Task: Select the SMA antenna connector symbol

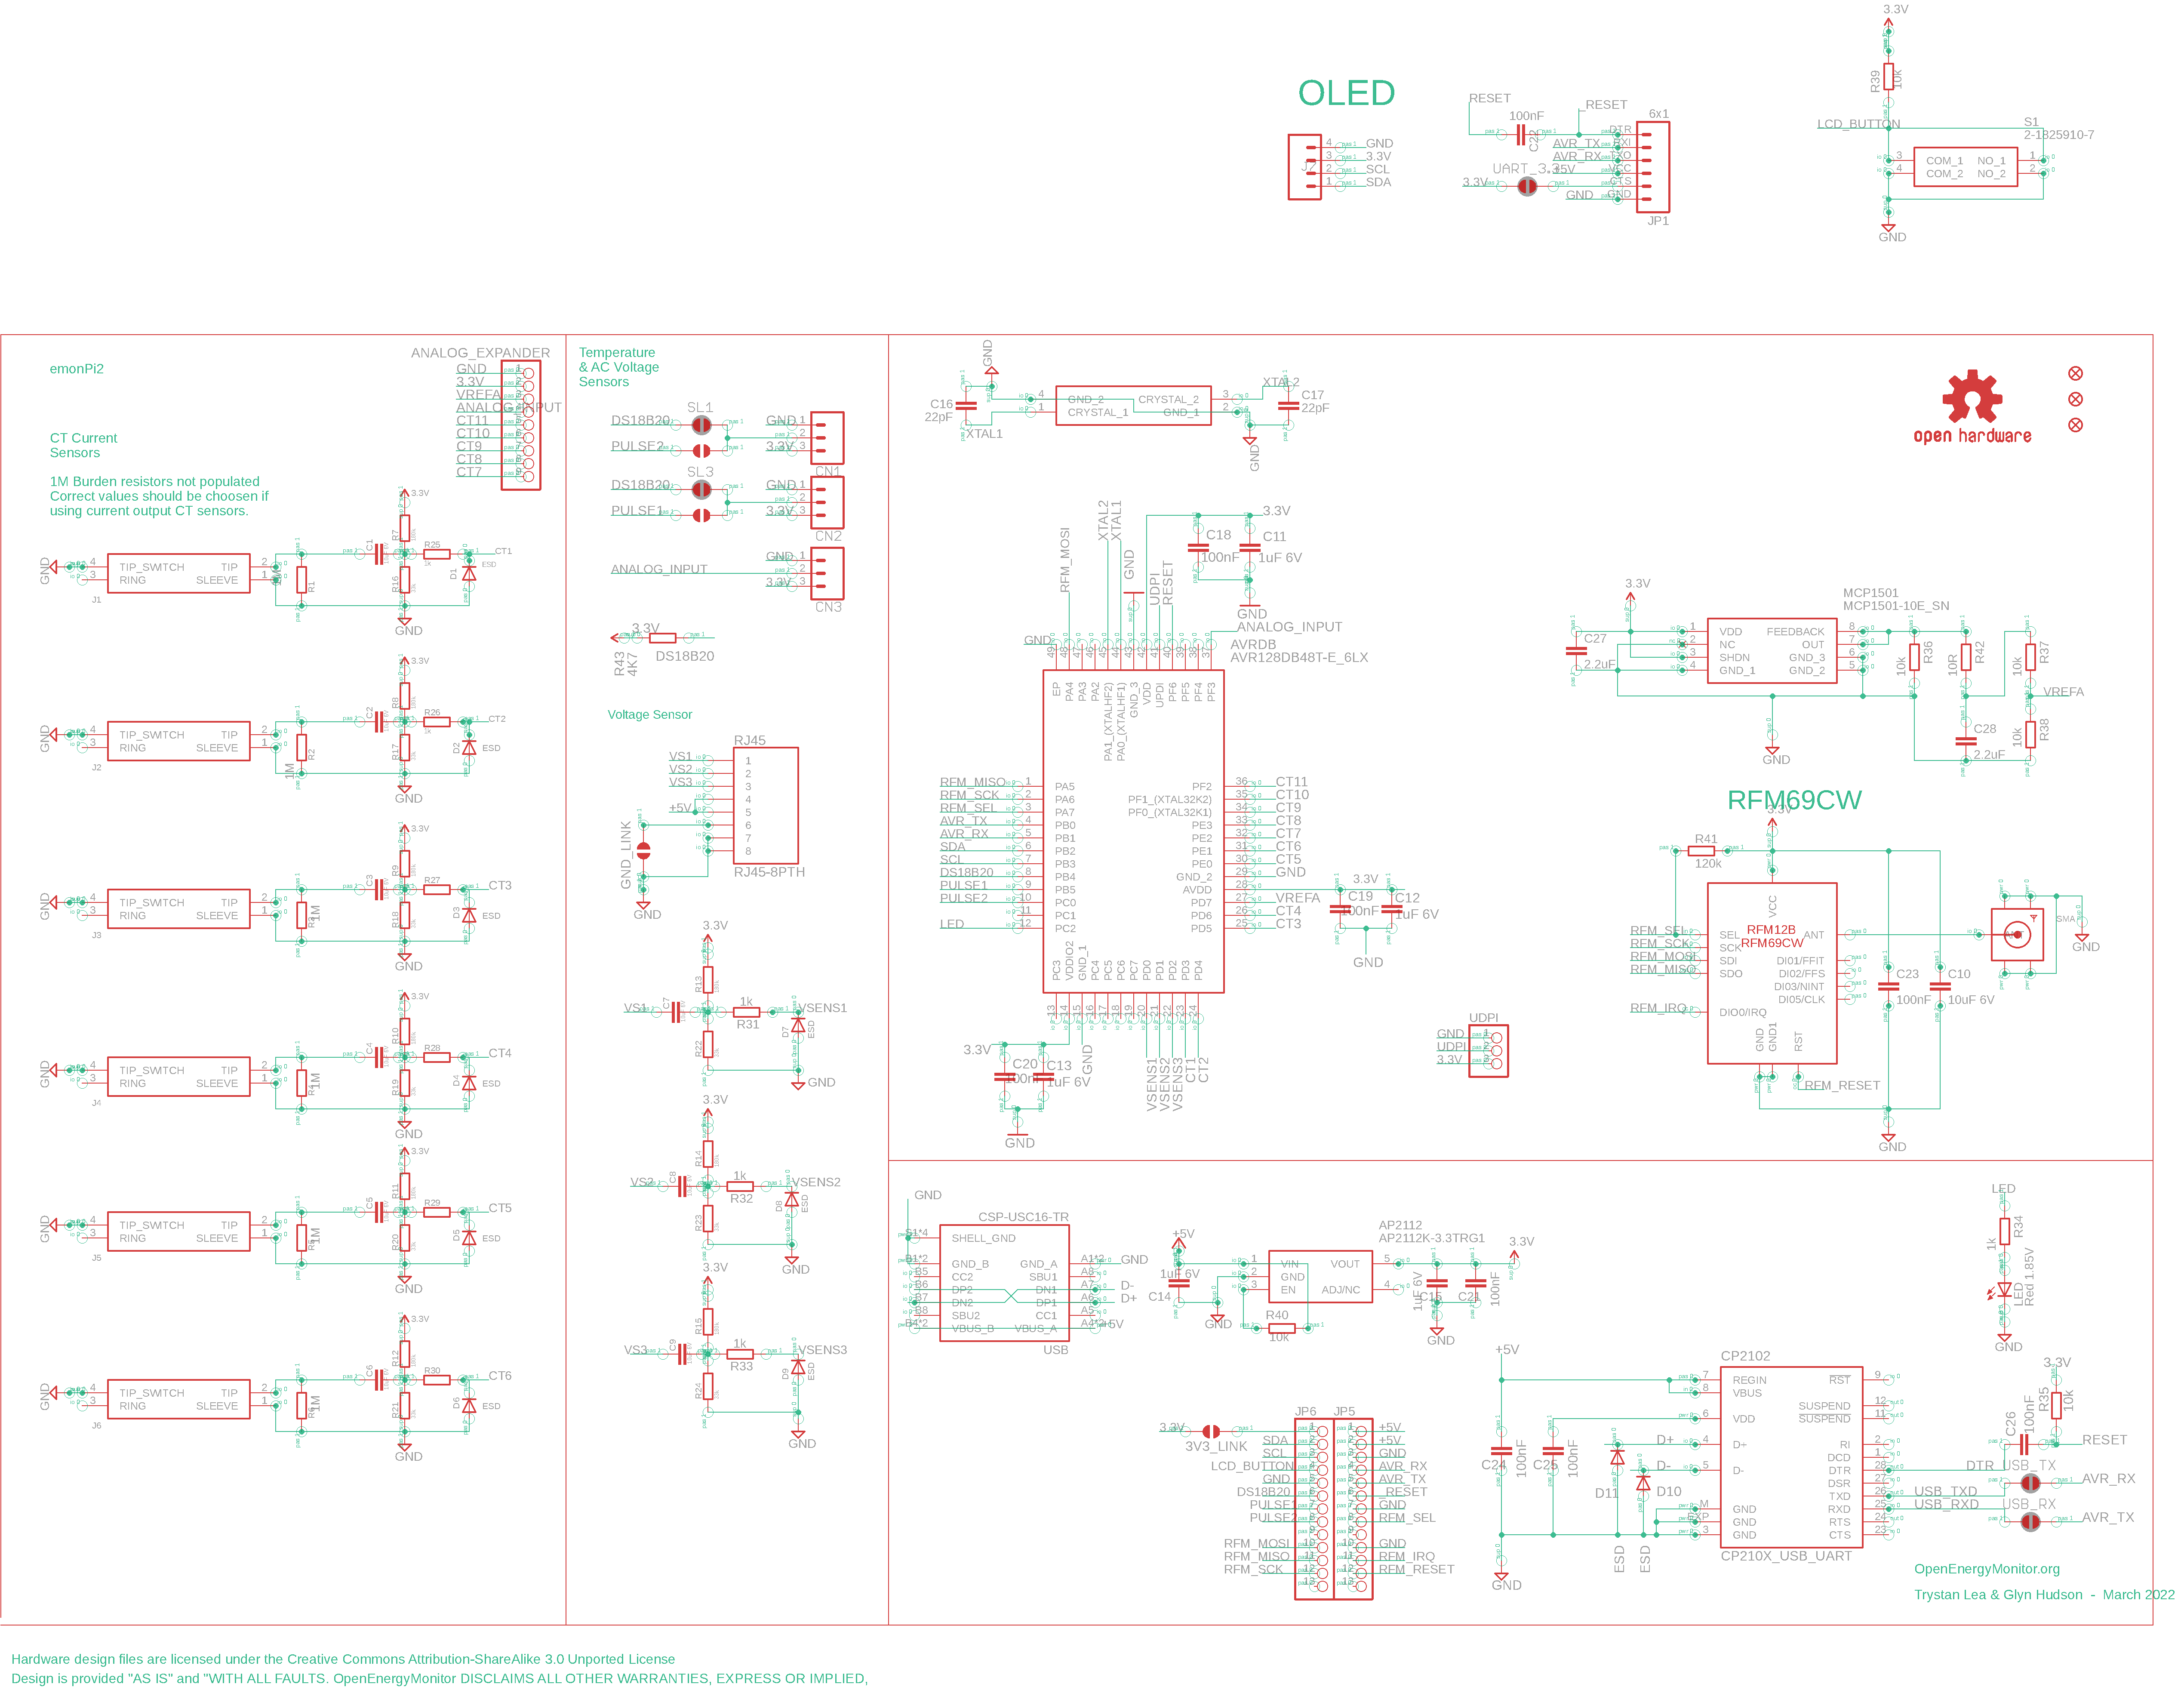Action: coord(2017,935)
